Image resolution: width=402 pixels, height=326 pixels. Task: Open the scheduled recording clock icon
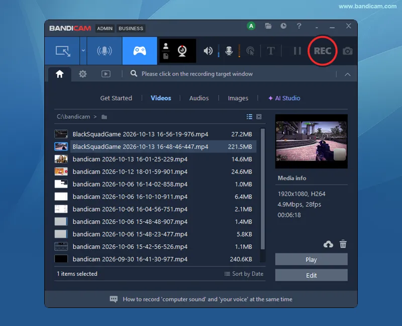tap(283, 26)
